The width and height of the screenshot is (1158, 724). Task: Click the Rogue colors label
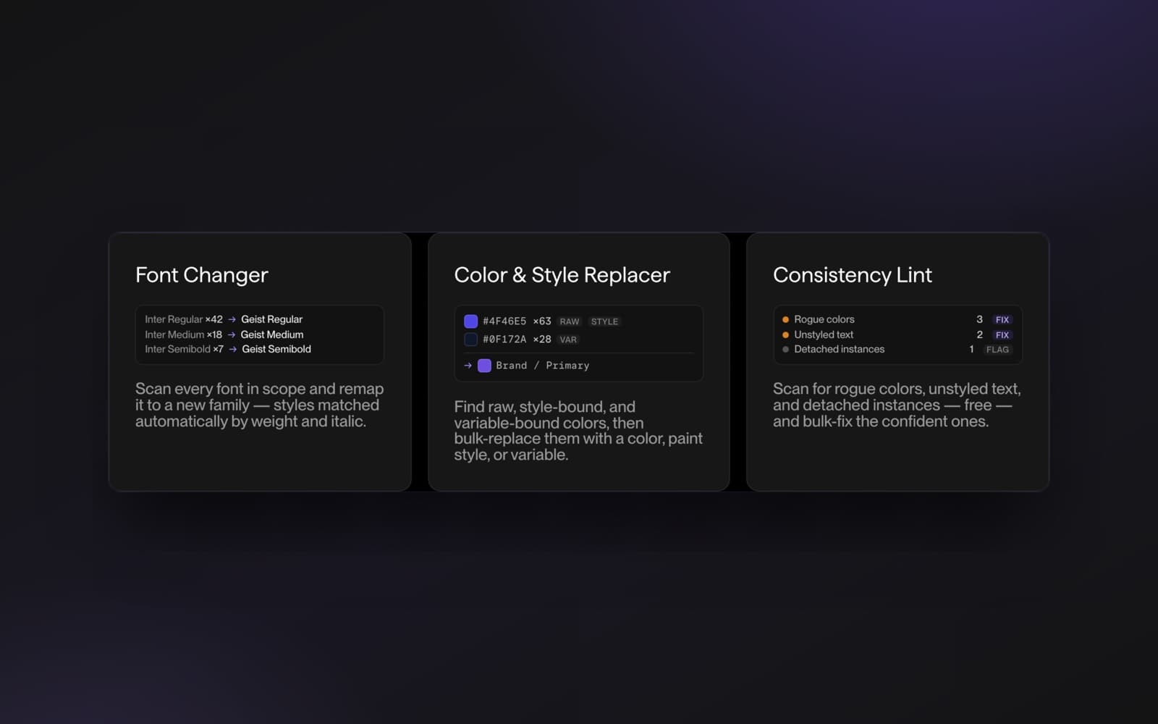point(824,319)
